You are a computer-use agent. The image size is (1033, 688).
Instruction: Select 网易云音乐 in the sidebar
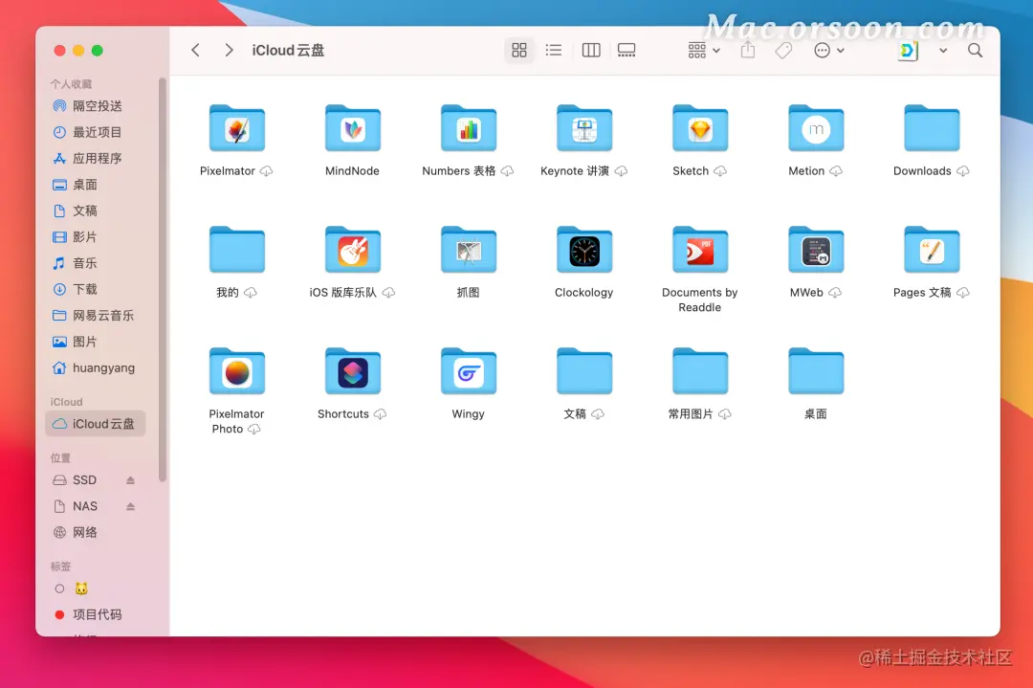coord(96,316)
